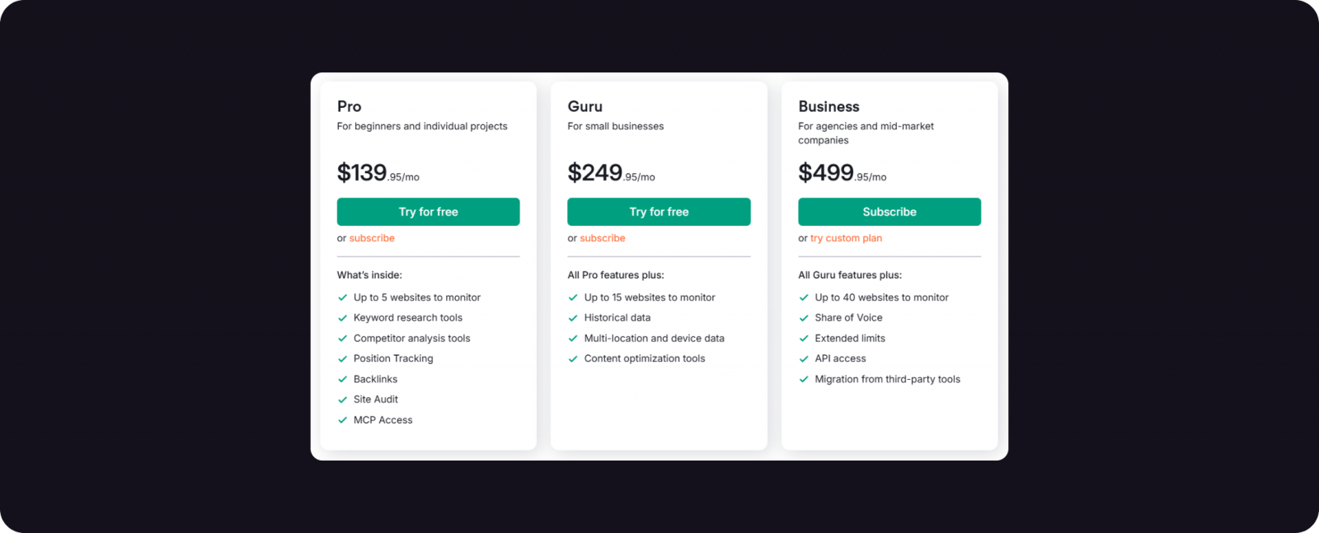The height and width of the screenshot is (533, 1319).
Task: Click the checkmark beside MCP Access
Action: (x=342, y=420)
